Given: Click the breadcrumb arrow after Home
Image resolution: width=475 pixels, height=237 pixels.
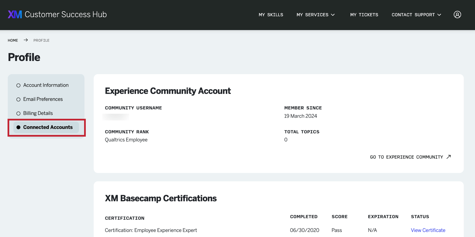Looking at the screenshot, I should click(26, 40).
